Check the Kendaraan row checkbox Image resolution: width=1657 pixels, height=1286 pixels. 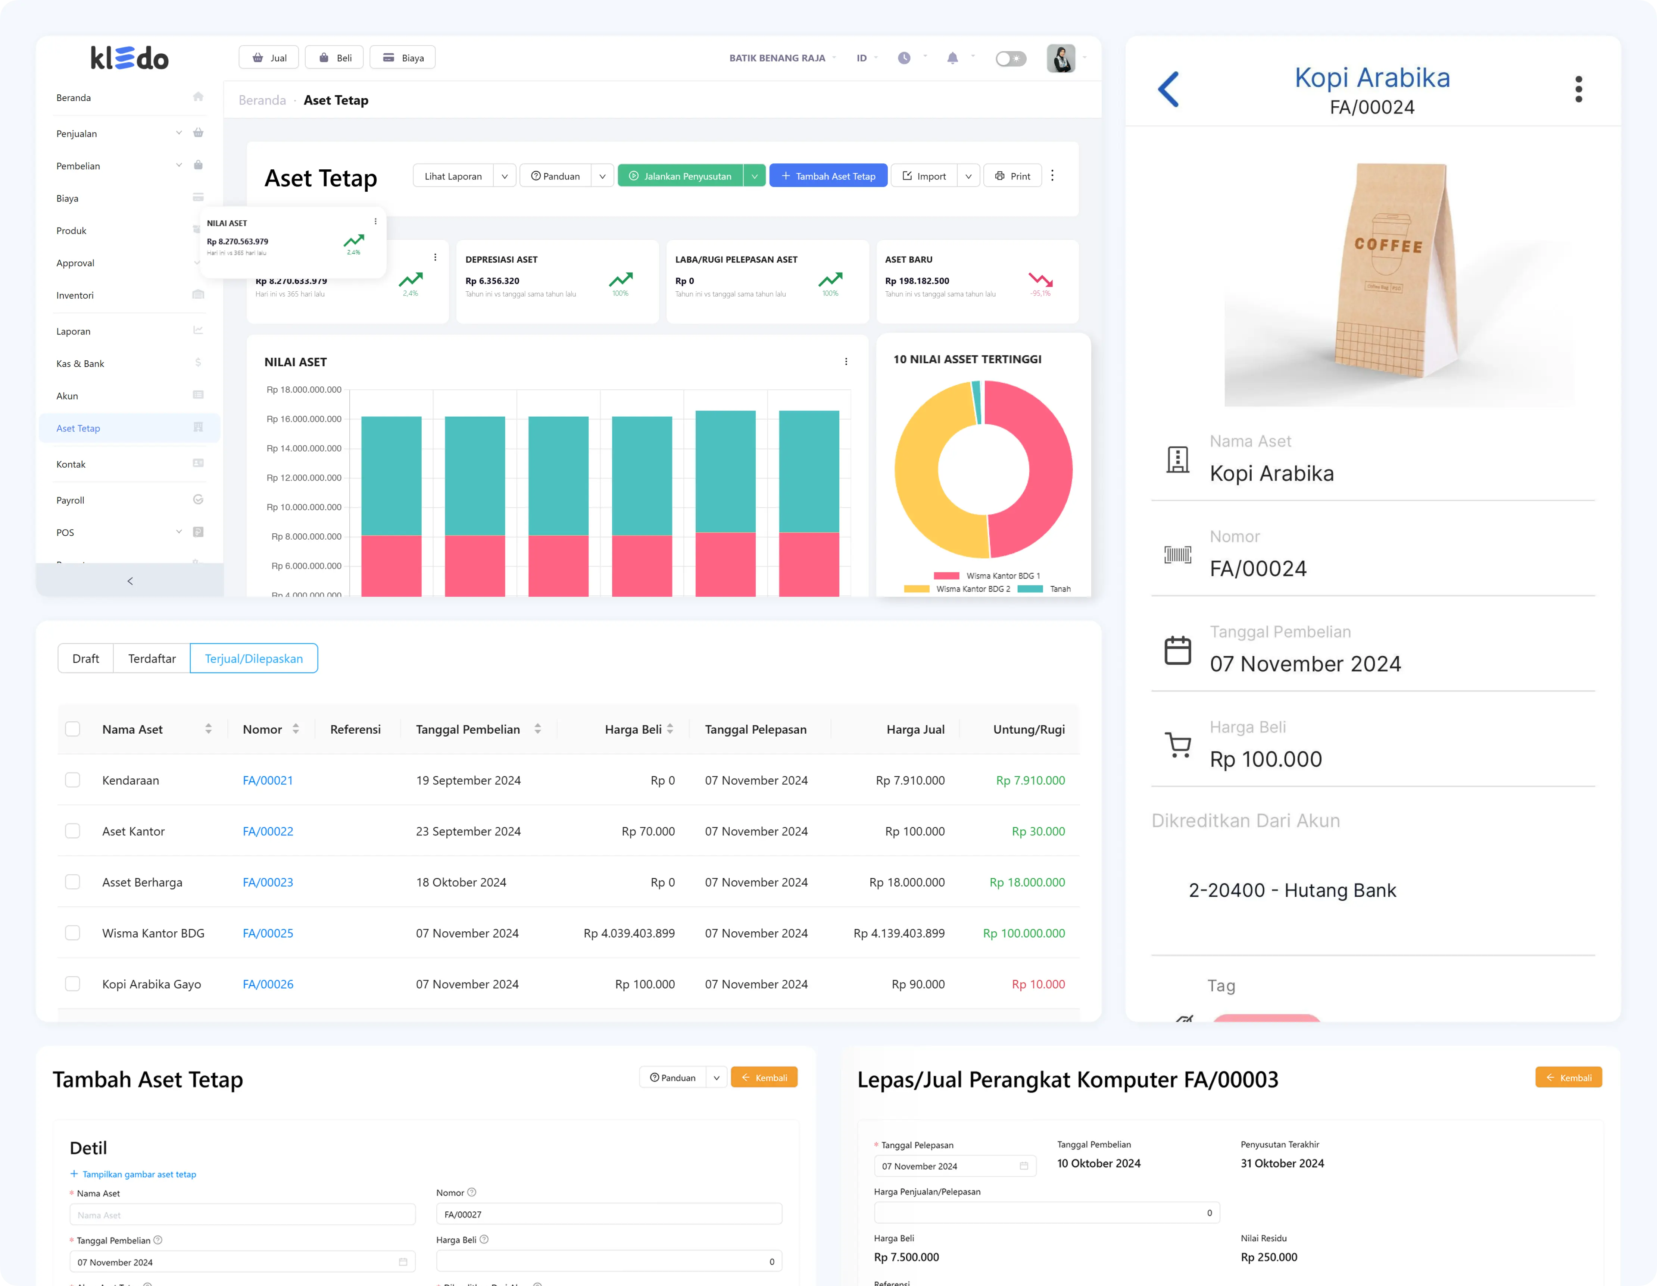[73, 780]
